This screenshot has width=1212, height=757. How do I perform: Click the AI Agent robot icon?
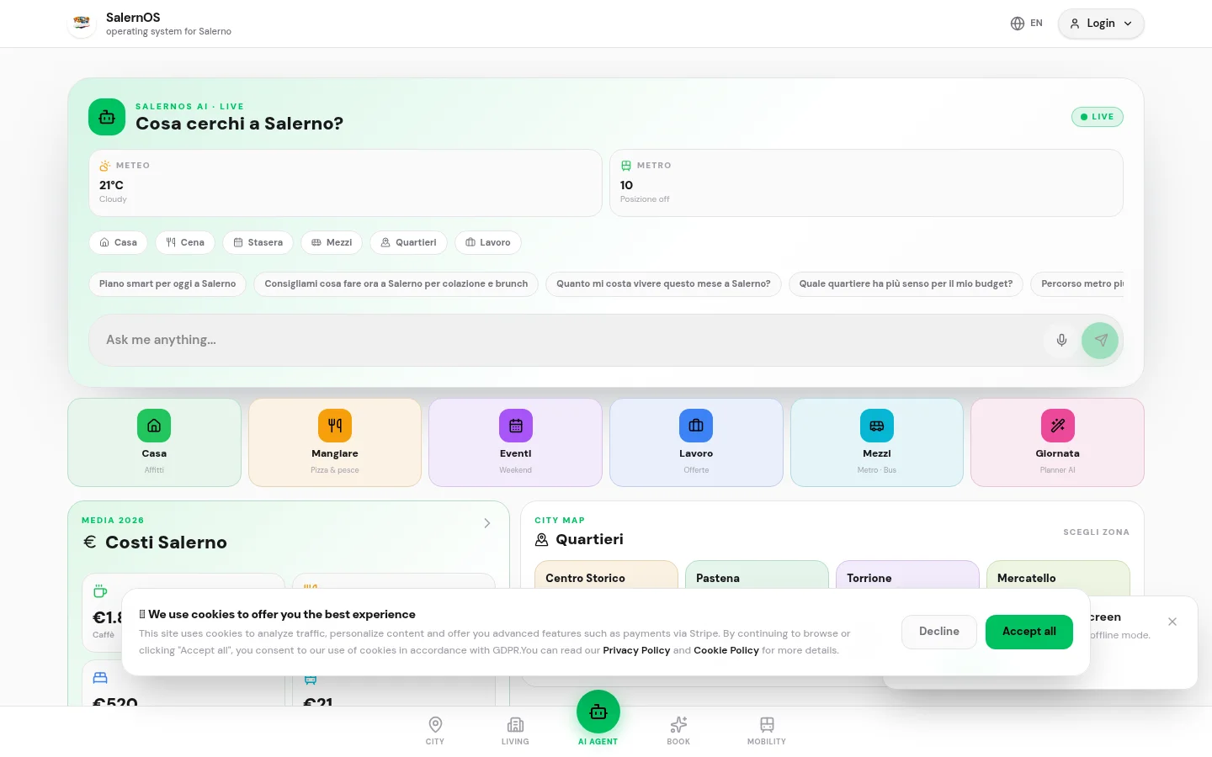(598, 712)
